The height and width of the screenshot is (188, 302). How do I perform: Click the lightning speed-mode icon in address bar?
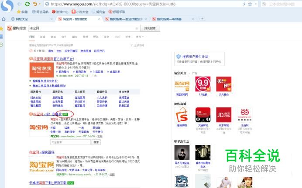coord(244,4)
